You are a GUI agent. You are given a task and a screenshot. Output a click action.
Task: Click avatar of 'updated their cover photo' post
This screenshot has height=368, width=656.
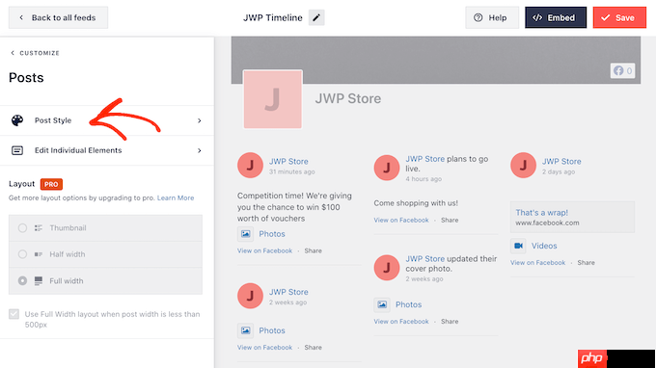tap(387, 268)
